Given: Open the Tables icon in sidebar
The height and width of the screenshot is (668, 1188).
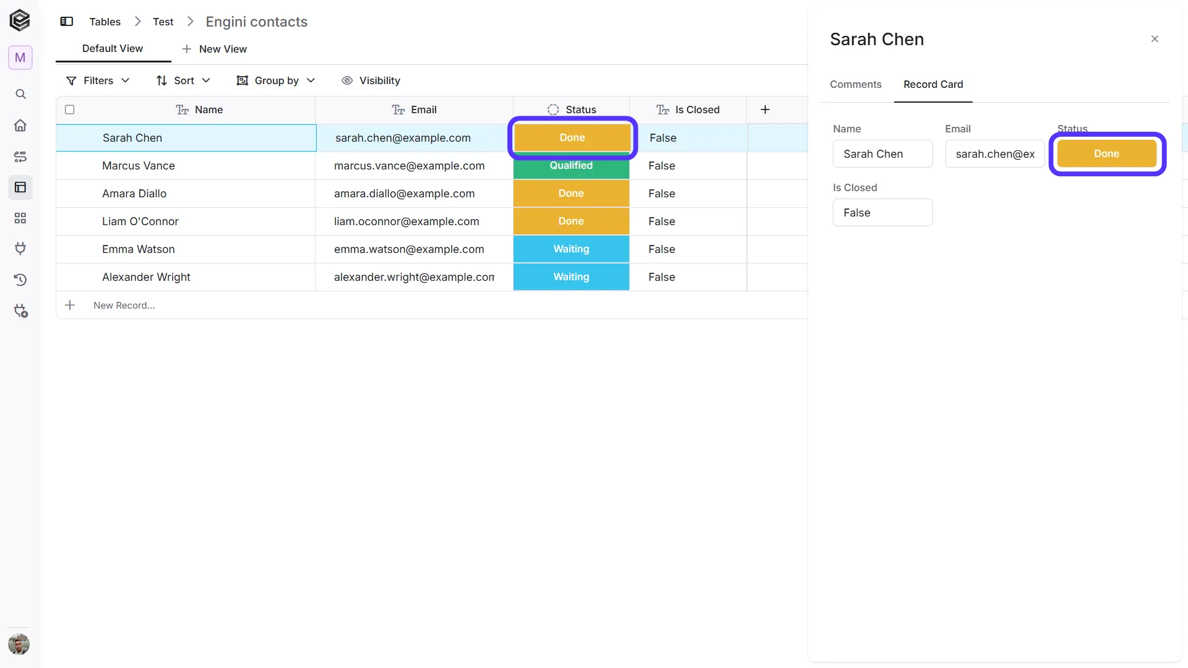Looking at the screenshot, I should 20,187.
